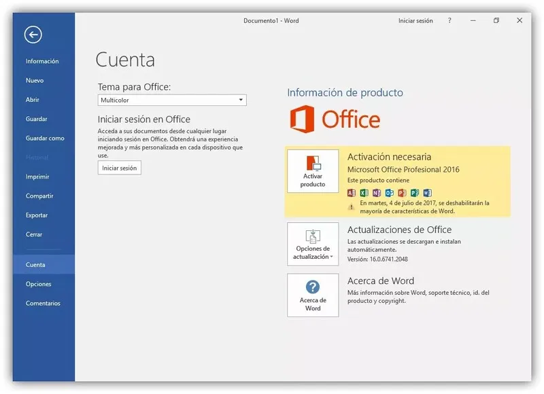Click the Excel app icon
544x394 pixels.
click(364, 193)
